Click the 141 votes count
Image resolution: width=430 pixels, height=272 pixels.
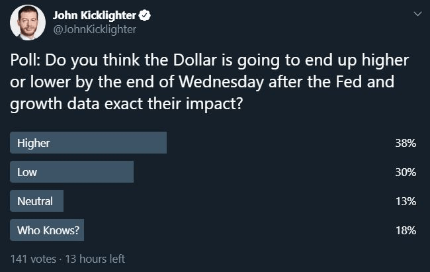click(33, 259)
